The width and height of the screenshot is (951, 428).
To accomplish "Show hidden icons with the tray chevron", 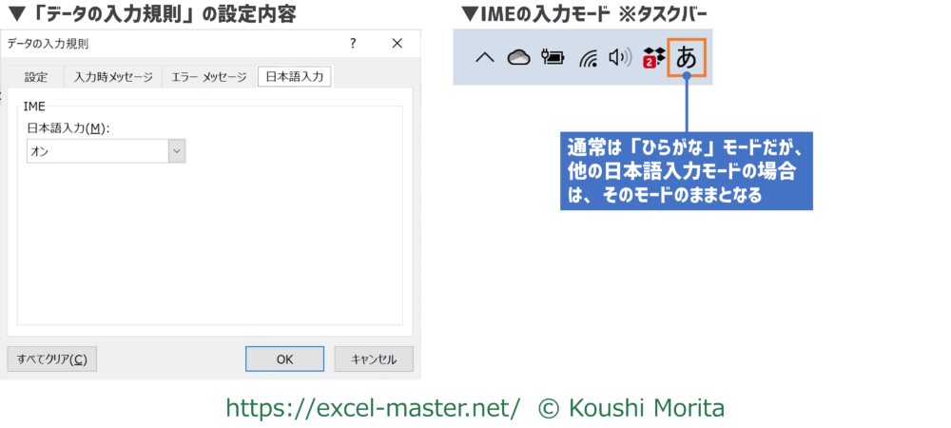I will click(x=484, y=57).
